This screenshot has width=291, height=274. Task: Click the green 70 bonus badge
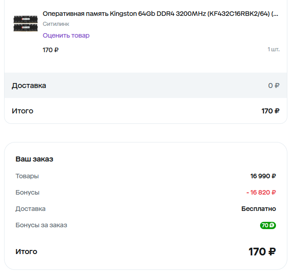tap(268, 225)
